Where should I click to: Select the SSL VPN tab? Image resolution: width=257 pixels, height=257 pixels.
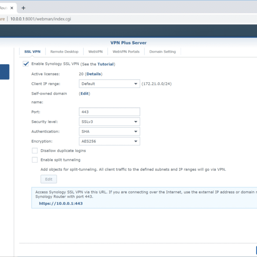(32, 52)
